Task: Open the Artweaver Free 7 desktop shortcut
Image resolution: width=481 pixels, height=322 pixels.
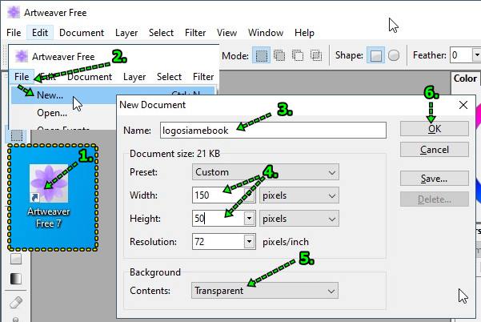Action: [x=49, y=195]
